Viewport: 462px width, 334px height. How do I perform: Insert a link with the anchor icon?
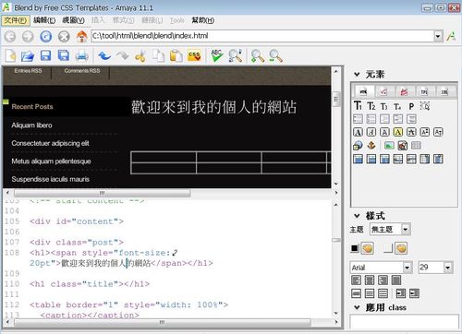click(x=371, y=145)
